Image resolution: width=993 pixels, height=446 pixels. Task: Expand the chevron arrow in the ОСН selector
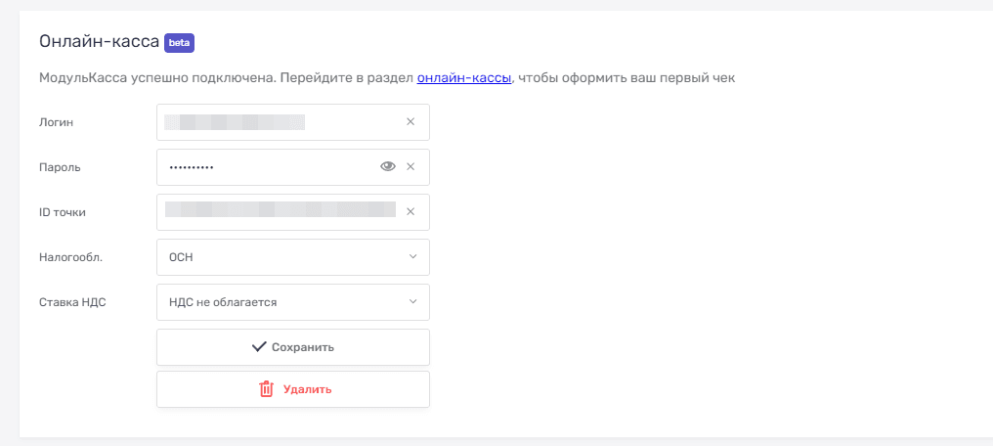412,257
